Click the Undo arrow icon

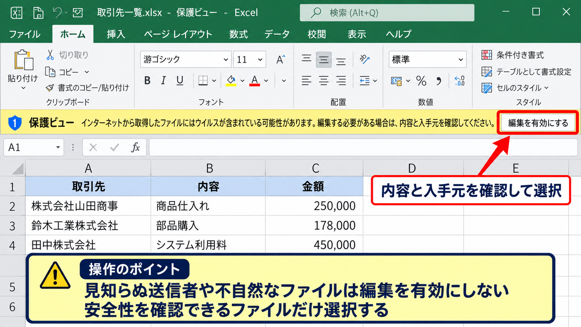click(x=57, y=13)
